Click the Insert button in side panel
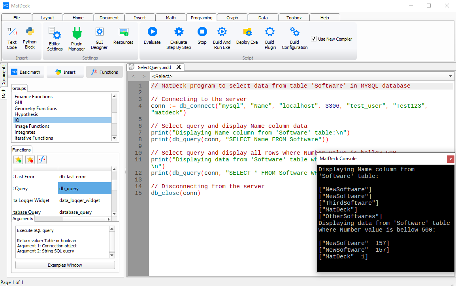Image resolution: width=456 pixels, height=286 pixels. (x=66, y=72)
